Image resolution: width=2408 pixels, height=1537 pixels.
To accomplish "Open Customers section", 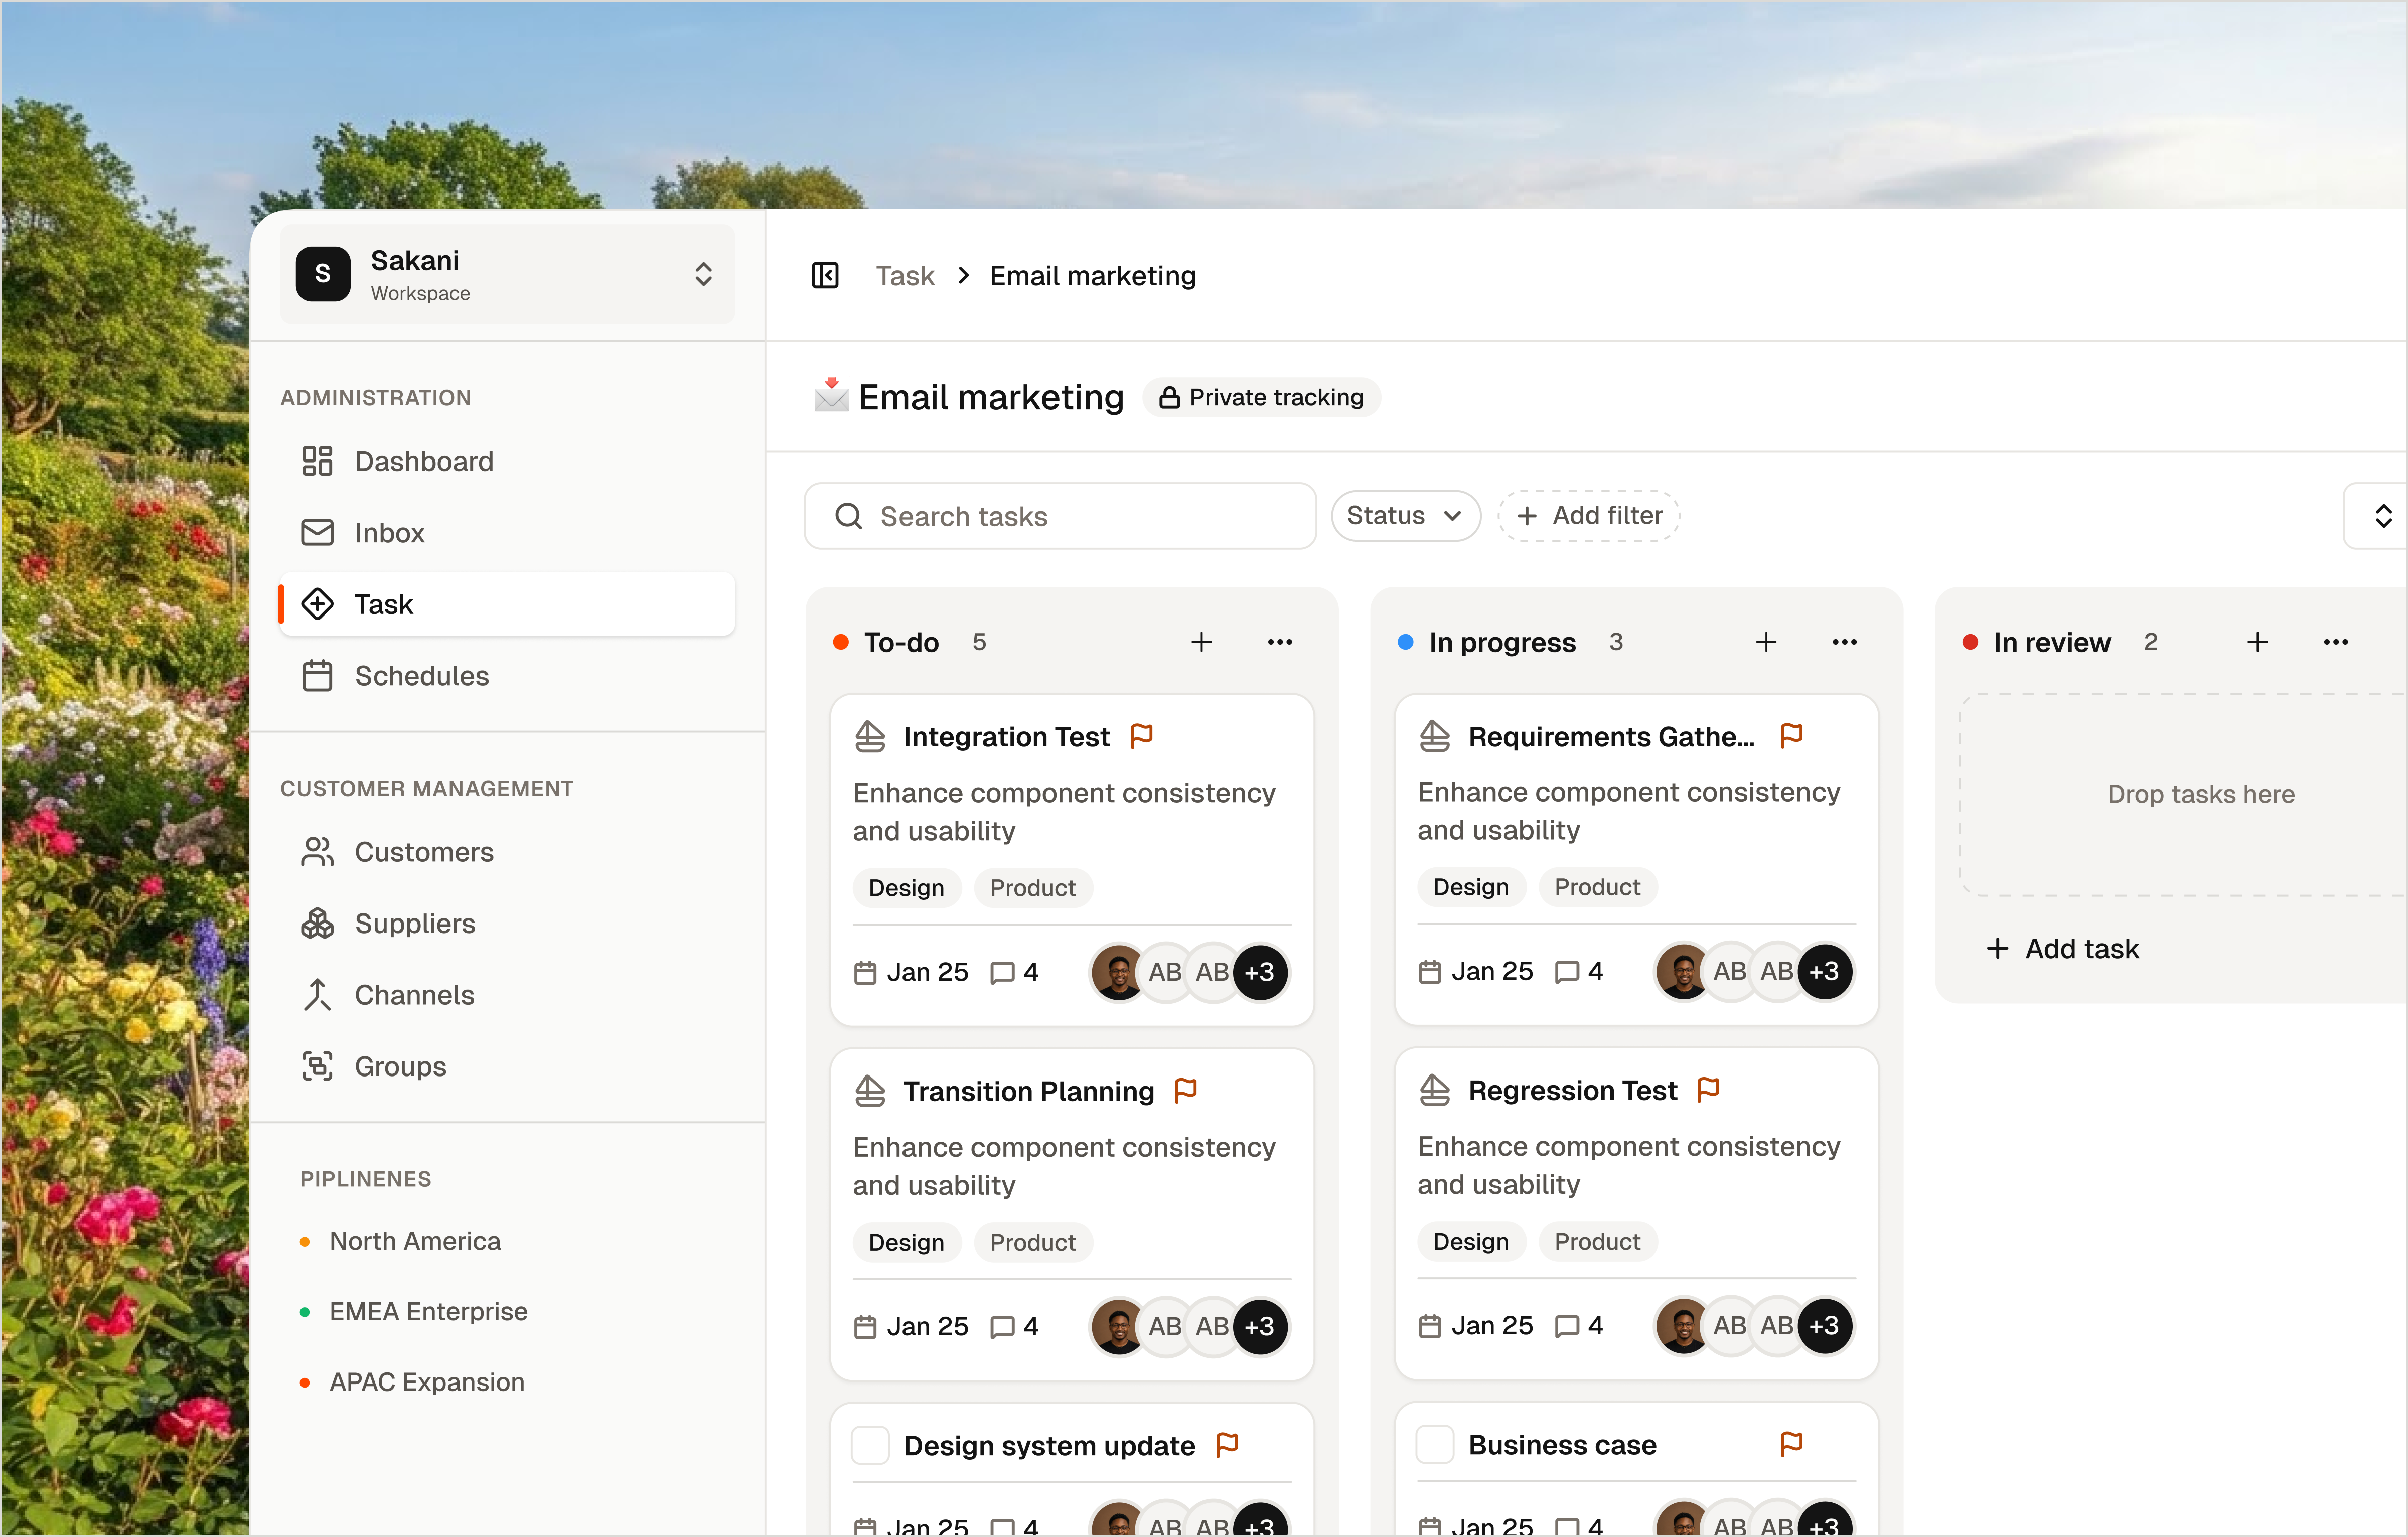I will point(507,852).
